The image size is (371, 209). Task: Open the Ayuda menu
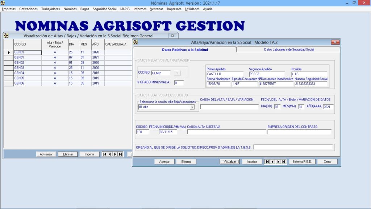pos(208,9)
